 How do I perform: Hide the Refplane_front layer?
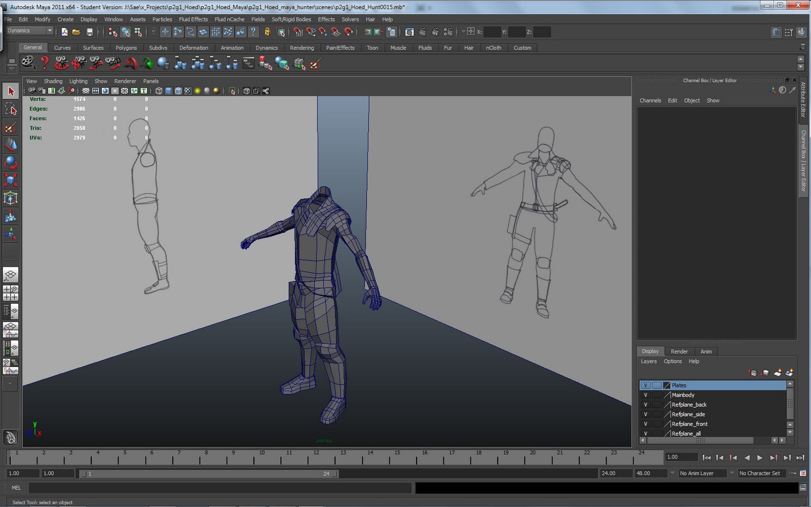(646, 424)
